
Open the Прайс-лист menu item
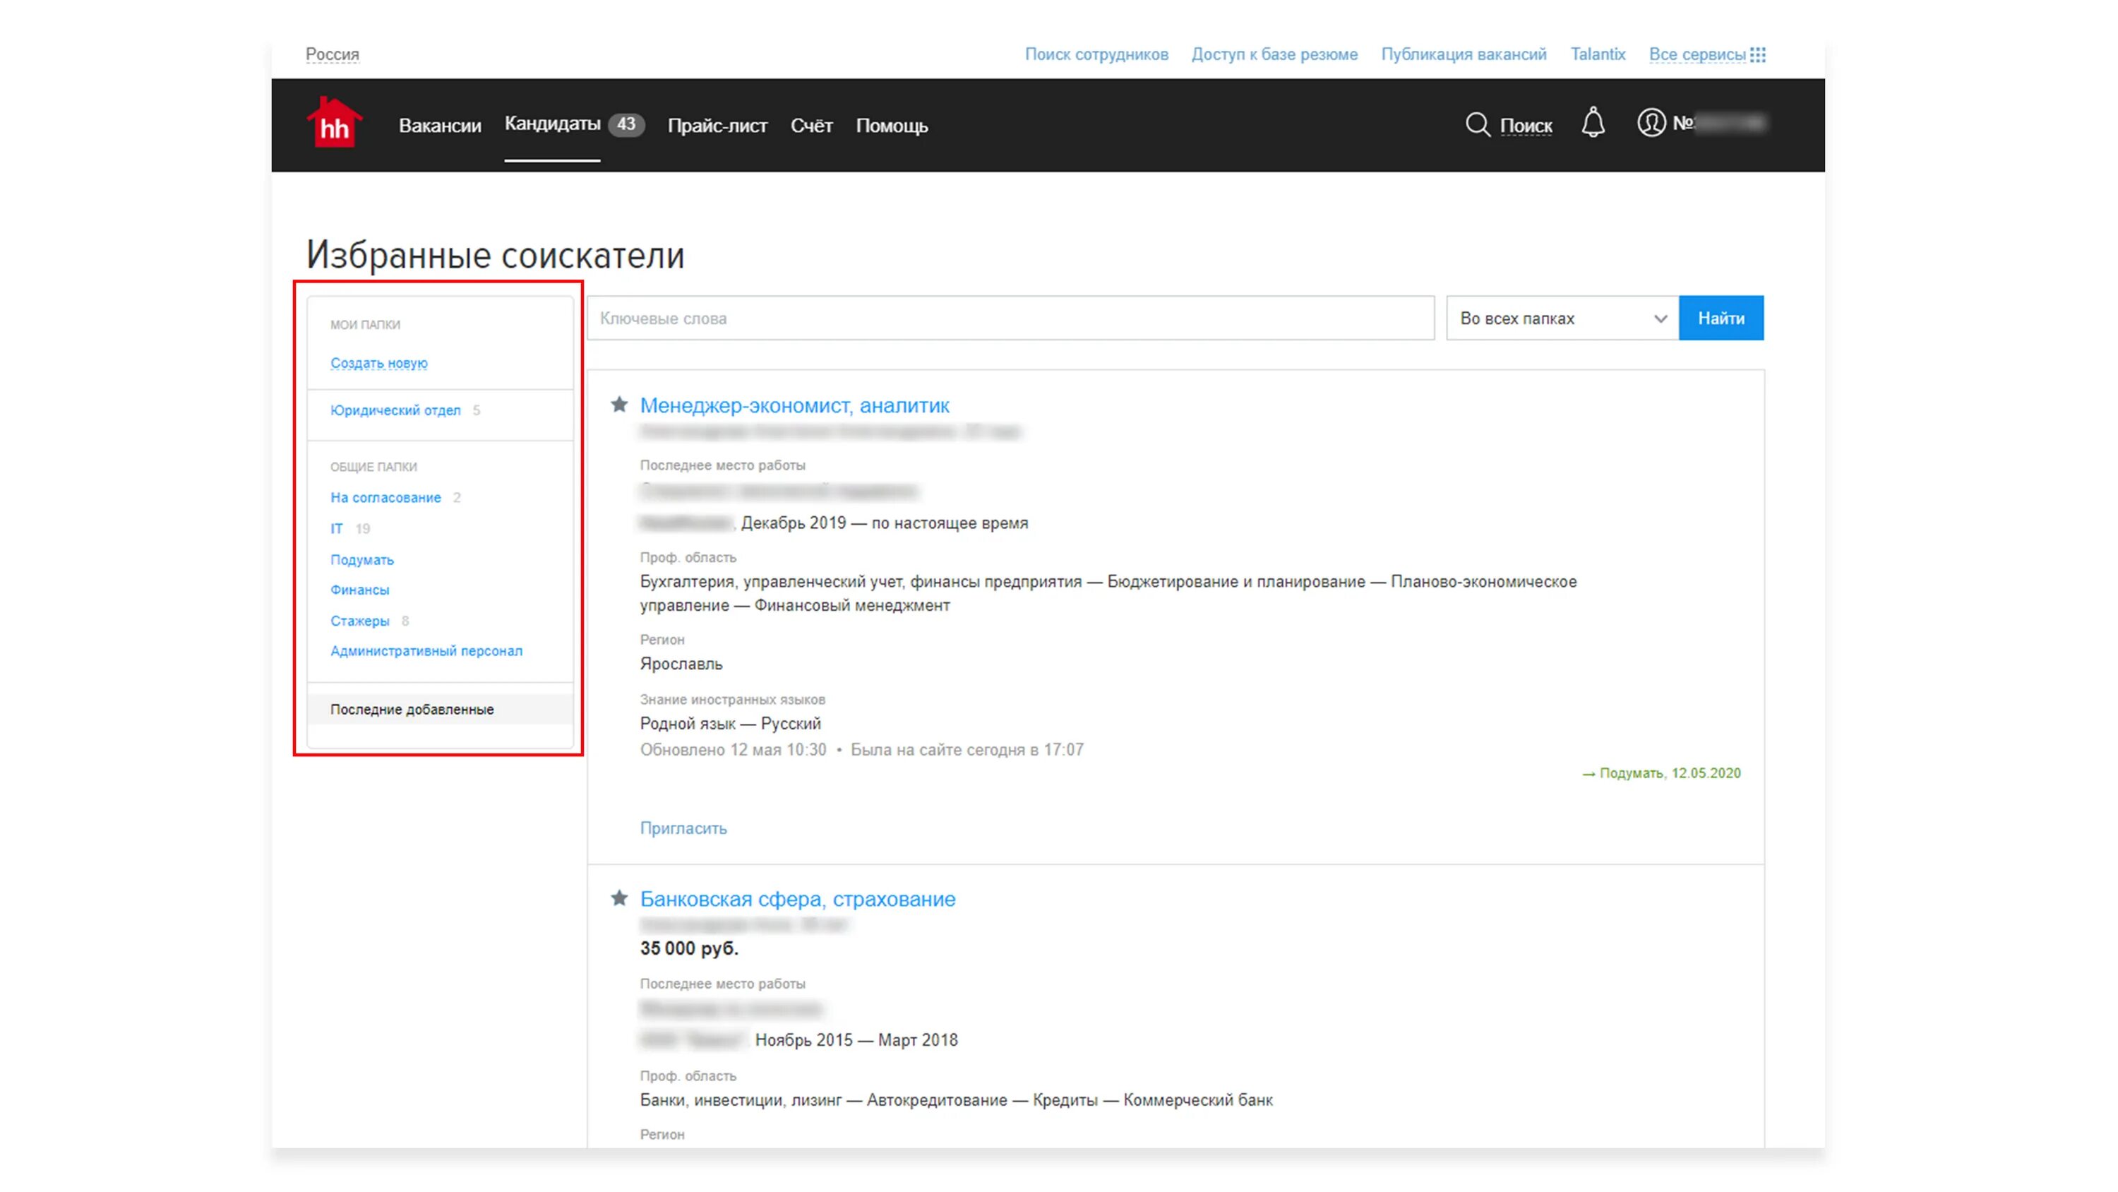tap(717, 126)
